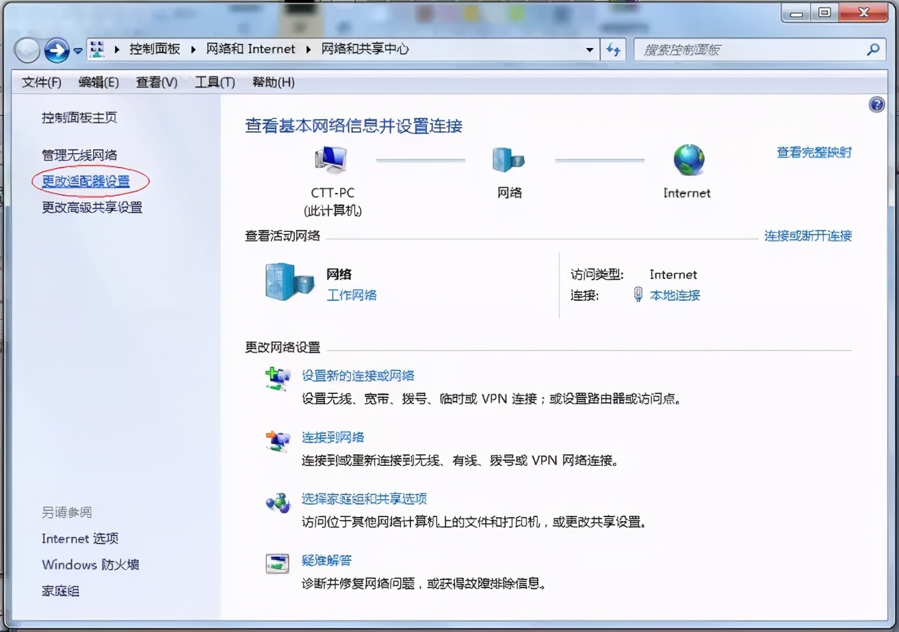Click the 网络 multiple-computers icon
The image size is (899, 632).
click(x=508, y=159)
